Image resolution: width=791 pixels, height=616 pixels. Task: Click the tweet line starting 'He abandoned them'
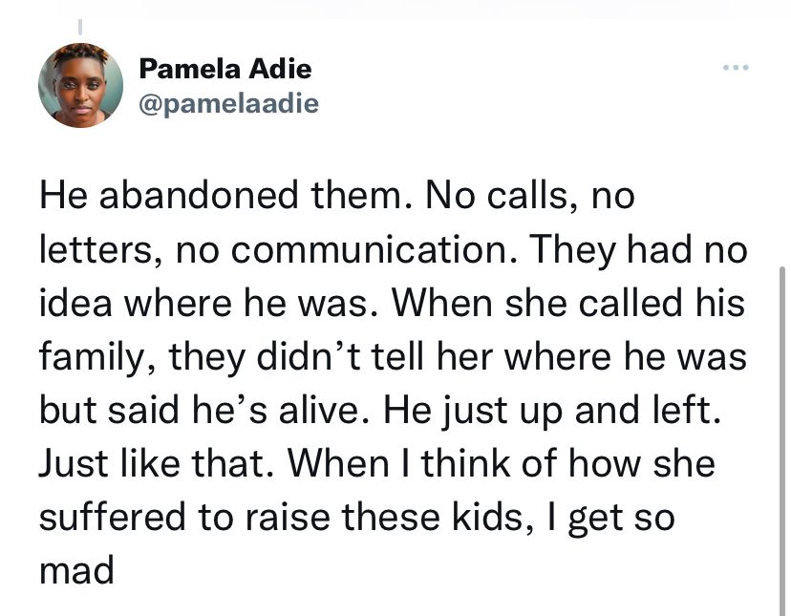[337, 196]
